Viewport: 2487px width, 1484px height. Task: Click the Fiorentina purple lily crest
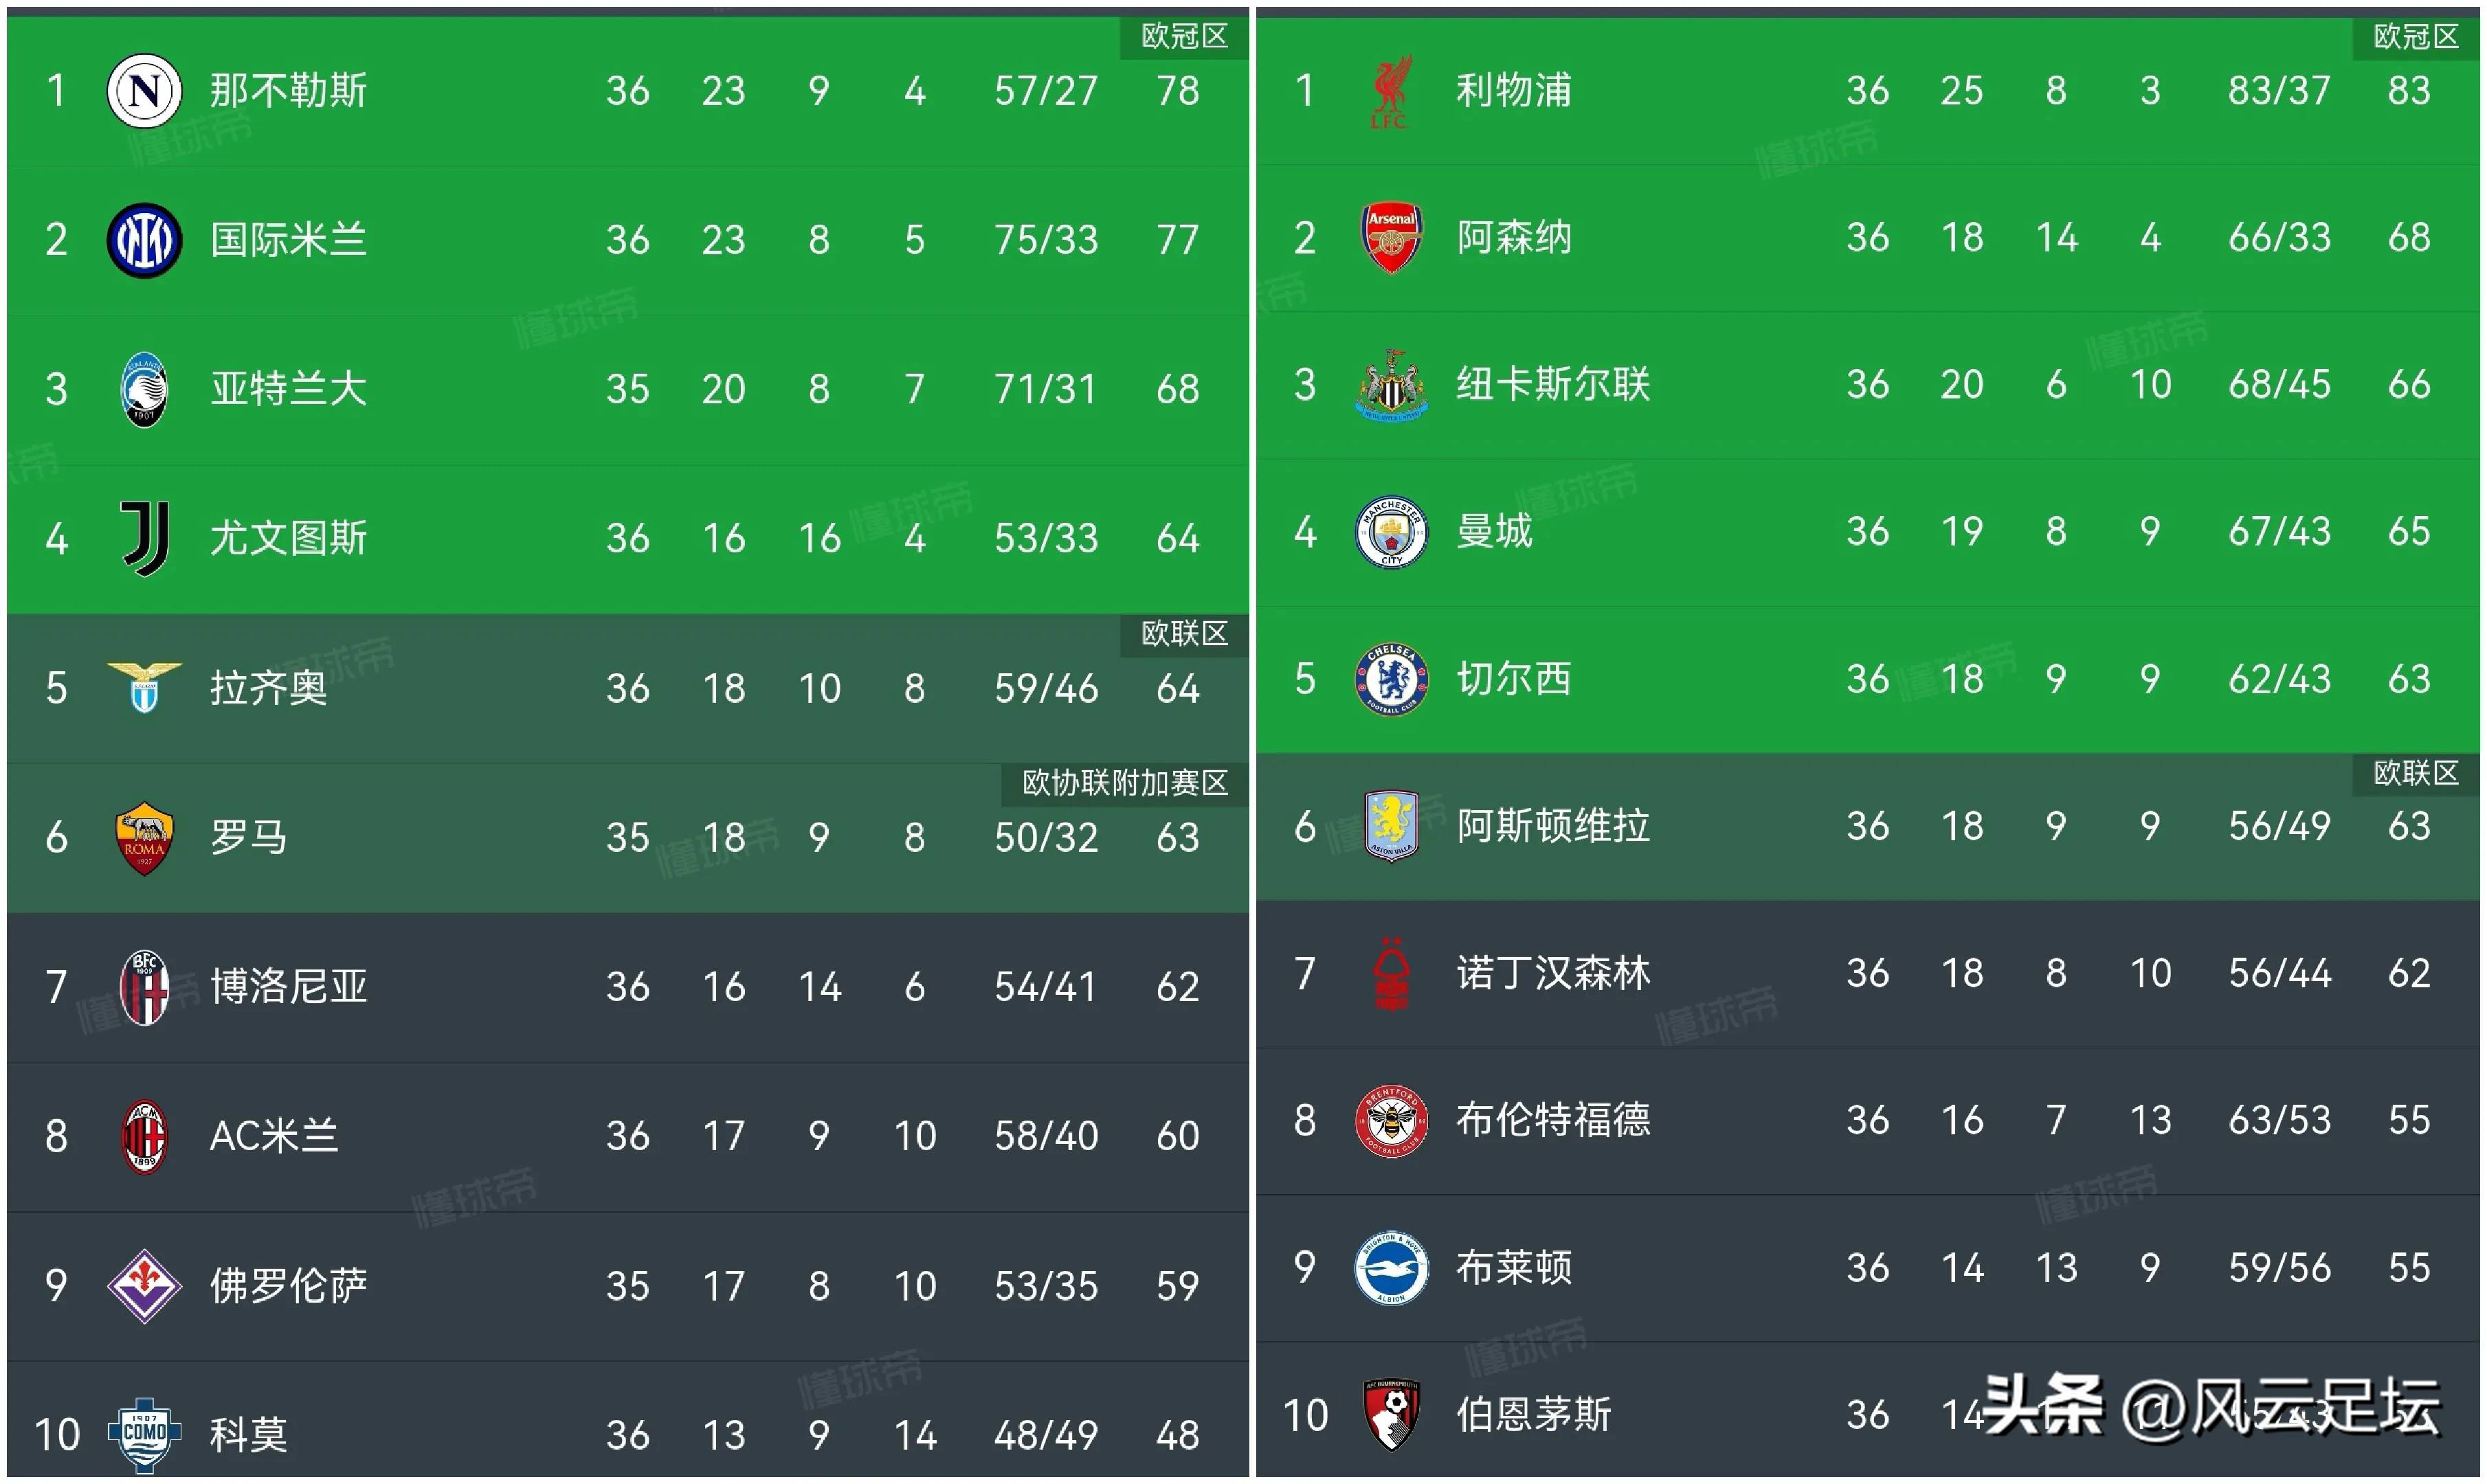[144, 1286]
